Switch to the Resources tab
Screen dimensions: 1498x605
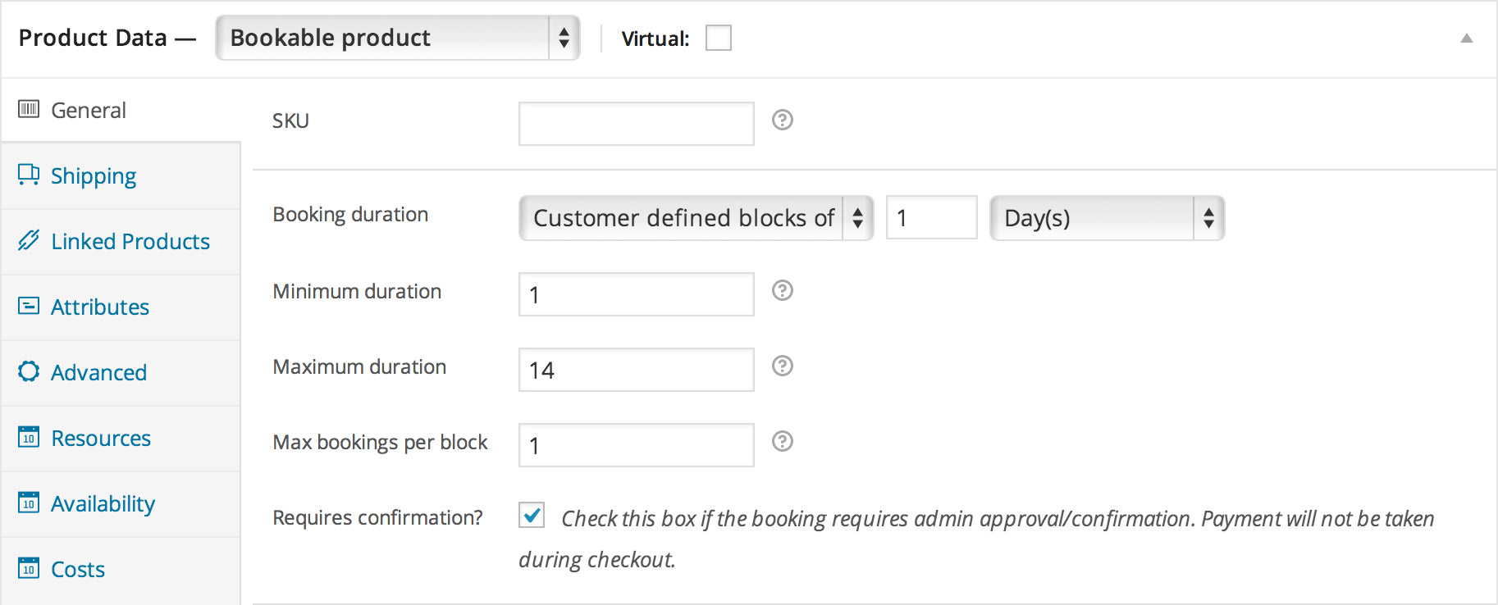pyautogui.click(x=121, y=438)
